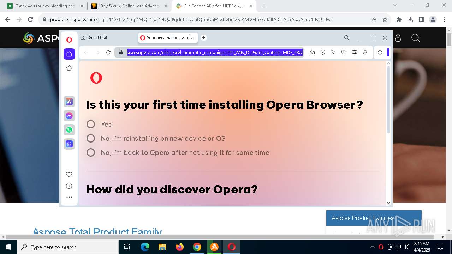The image size is (452, 254).
Task: Close the Stay Secure Online tab
Action: [166, 6]
